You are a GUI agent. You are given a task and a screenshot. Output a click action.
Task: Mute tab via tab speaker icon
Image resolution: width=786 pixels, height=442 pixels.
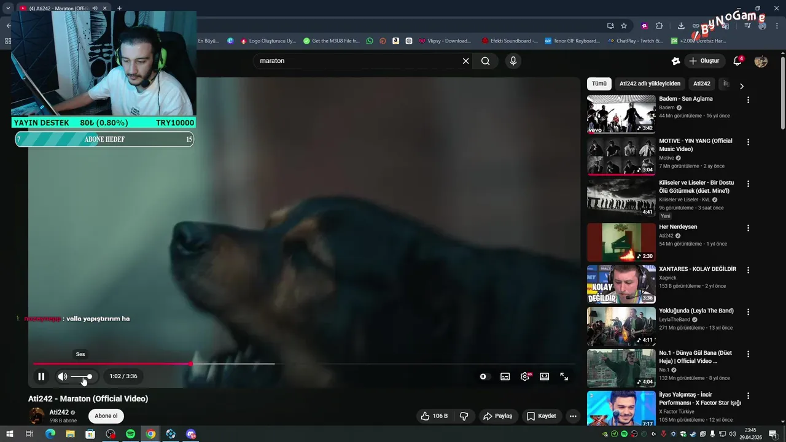pos(95,8)
